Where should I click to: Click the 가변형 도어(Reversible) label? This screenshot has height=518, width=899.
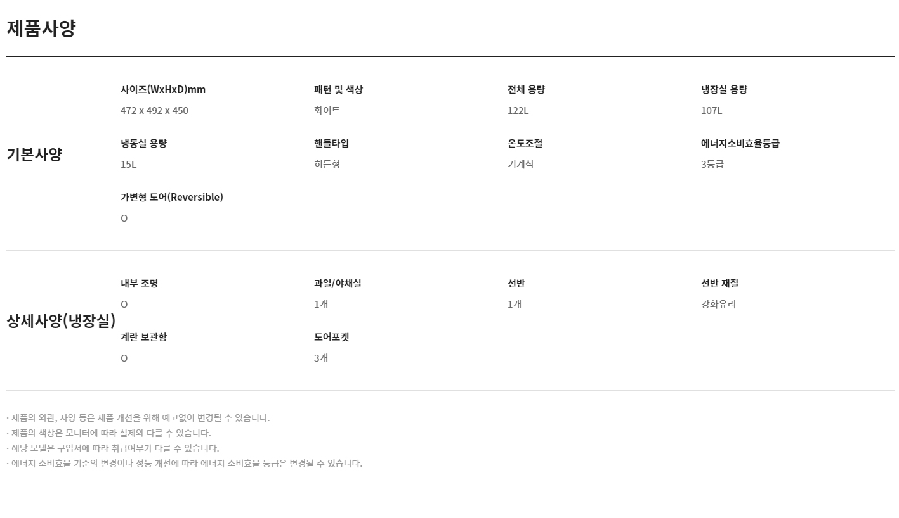[172, 198]
